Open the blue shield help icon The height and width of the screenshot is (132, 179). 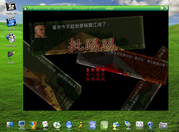[x=150, y=125]
